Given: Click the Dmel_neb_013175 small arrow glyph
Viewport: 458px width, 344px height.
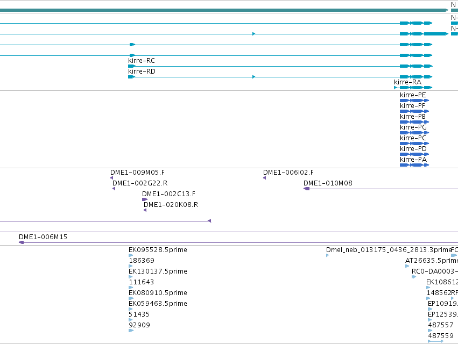Looking at the screenshot, I should click(327, 255).
